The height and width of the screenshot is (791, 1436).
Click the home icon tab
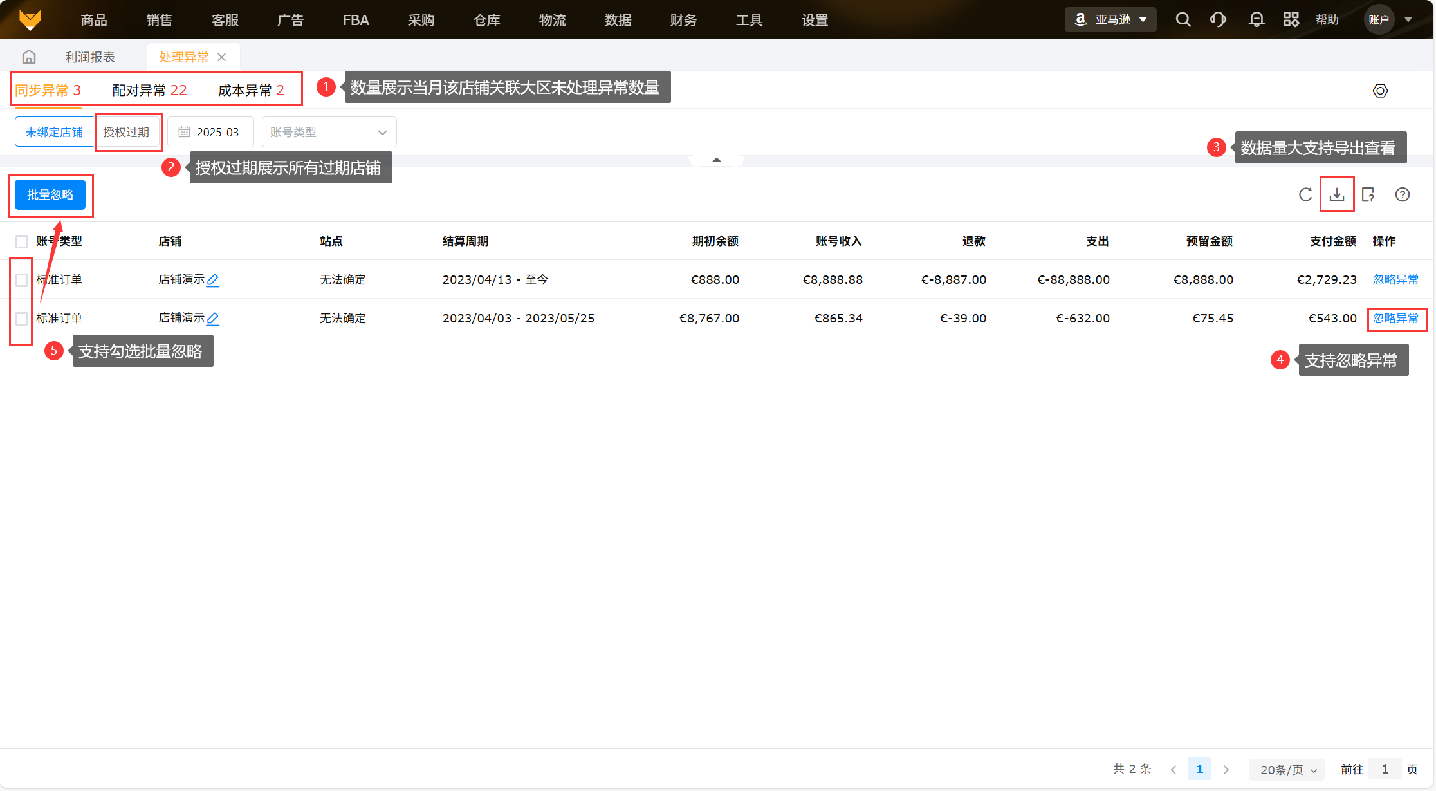point(29,57)
